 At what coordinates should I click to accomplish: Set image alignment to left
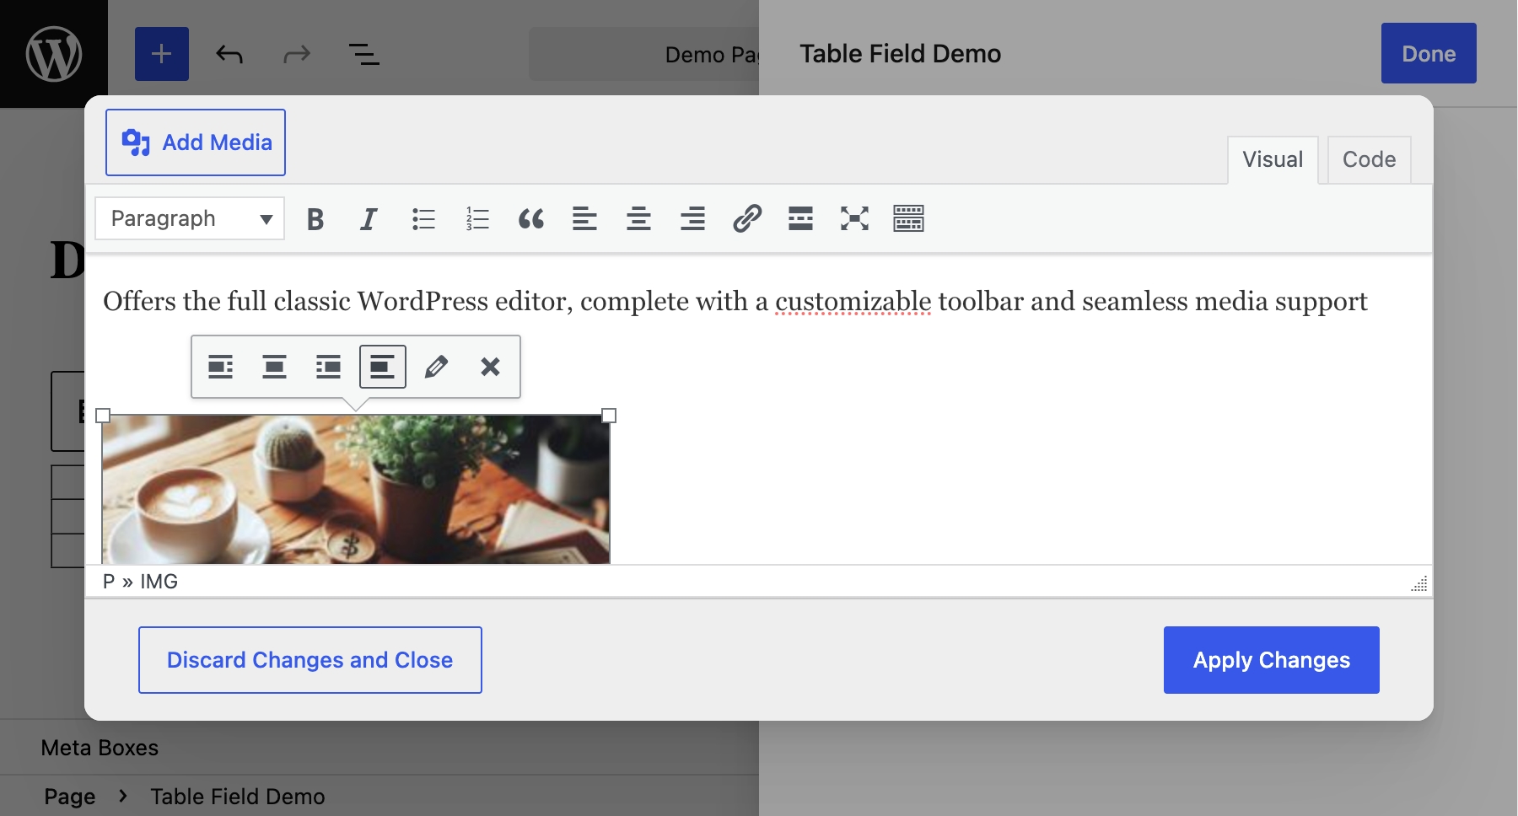(221, 367)
